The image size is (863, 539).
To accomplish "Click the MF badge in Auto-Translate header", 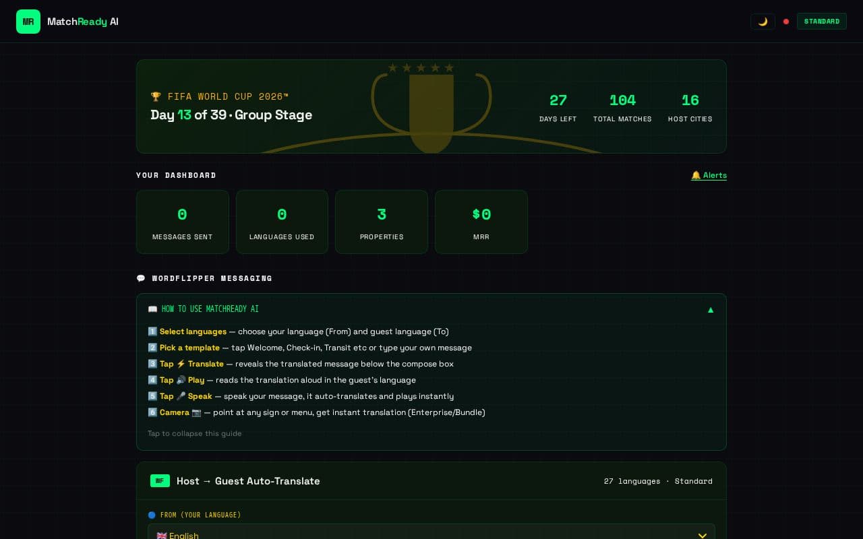I will pyautogui.click(x=160, y=481).
